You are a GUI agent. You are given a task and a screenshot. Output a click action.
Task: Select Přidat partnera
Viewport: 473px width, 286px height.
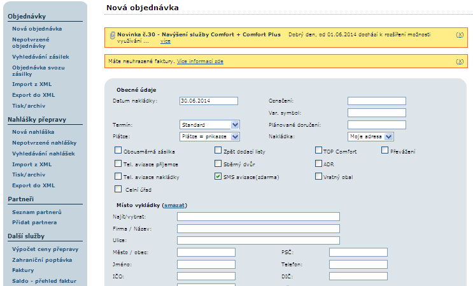coord(34,222)
